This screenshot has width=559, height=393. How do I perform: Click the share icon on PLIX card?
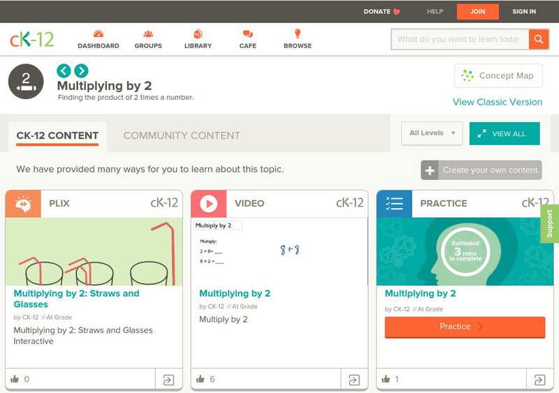[x=168, y=380]
